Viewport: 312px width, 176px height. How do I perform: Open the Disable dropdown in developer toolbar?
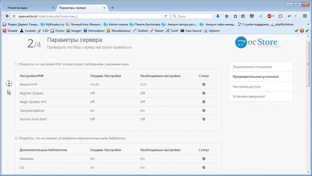(x=11, y=31)
